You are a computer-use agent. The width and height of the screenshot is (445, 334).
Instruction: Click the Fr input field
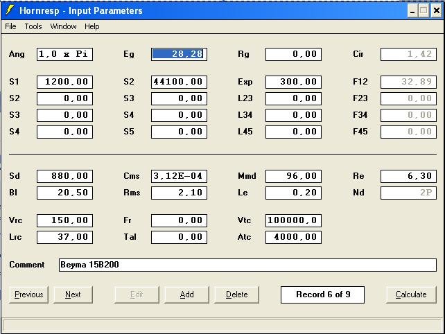point(179,220)
